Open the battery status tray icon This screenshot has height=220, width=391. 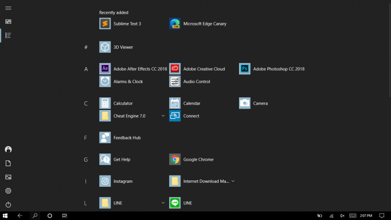coord(320,216)
